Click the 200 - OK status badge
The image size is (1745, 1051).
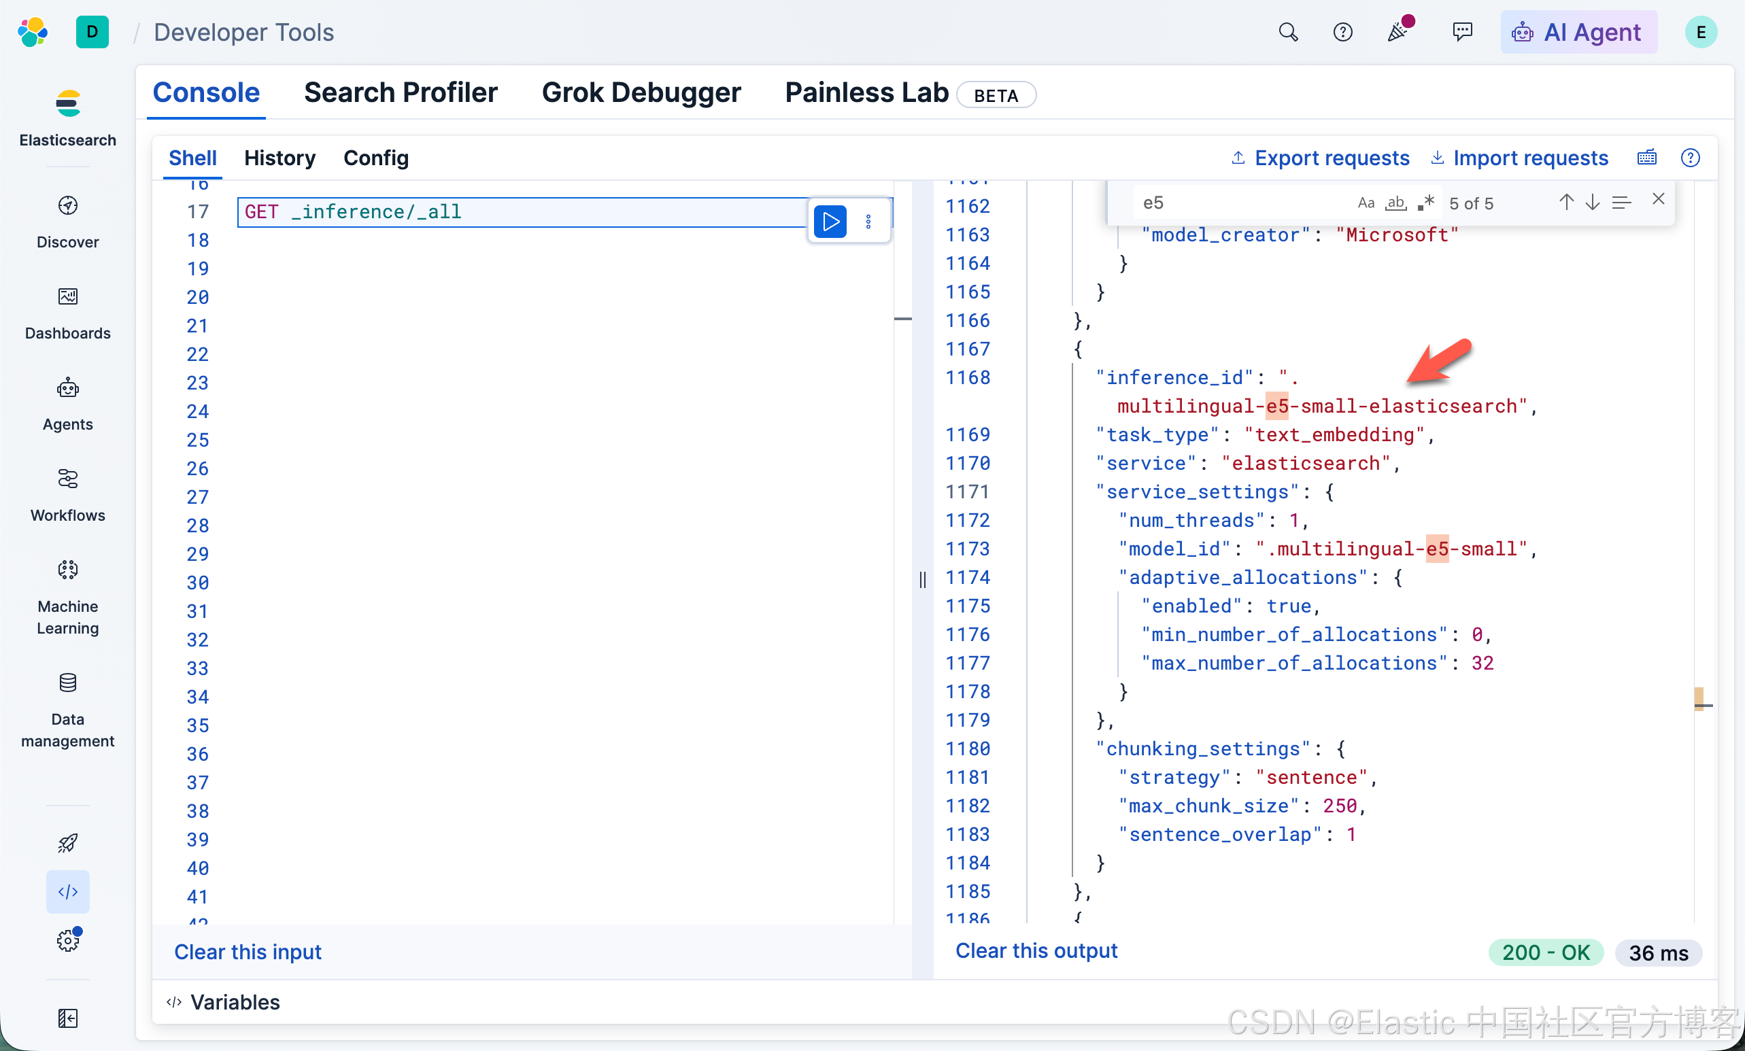tap(1546, 952)
